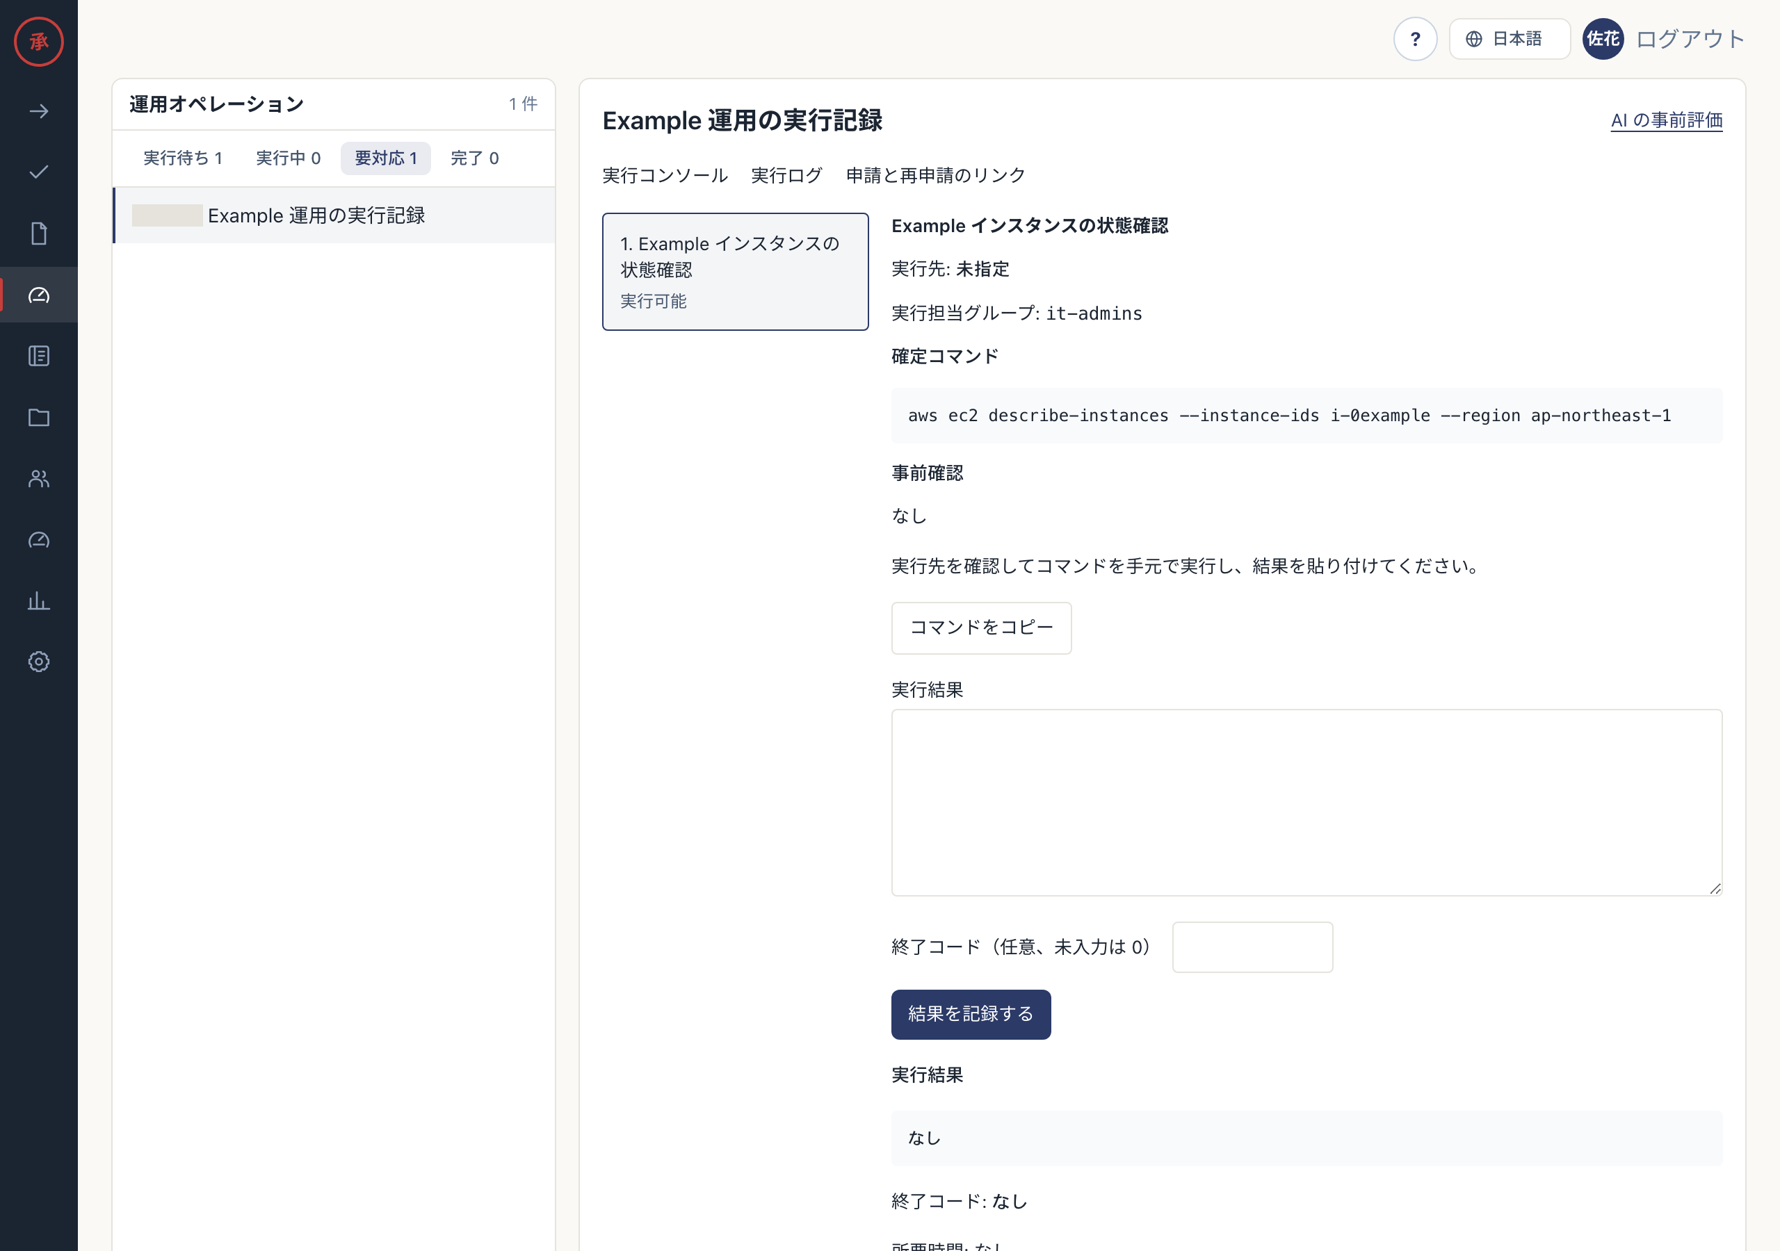The width and height of the screenshot is (1780, 1251).
Task: Select Example 運用の実行記録 list item
Action: point(334,215)
